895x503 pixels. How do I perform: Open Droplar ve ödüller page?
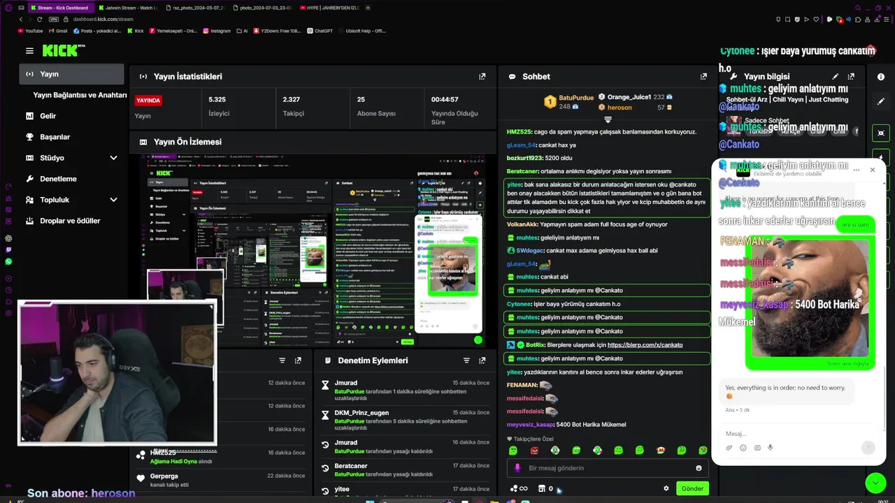pyautogui.click(x=71, y=221)
